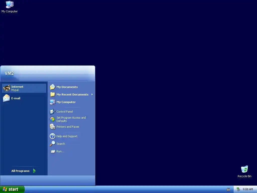Select Help and Support entry

[72, 136]
